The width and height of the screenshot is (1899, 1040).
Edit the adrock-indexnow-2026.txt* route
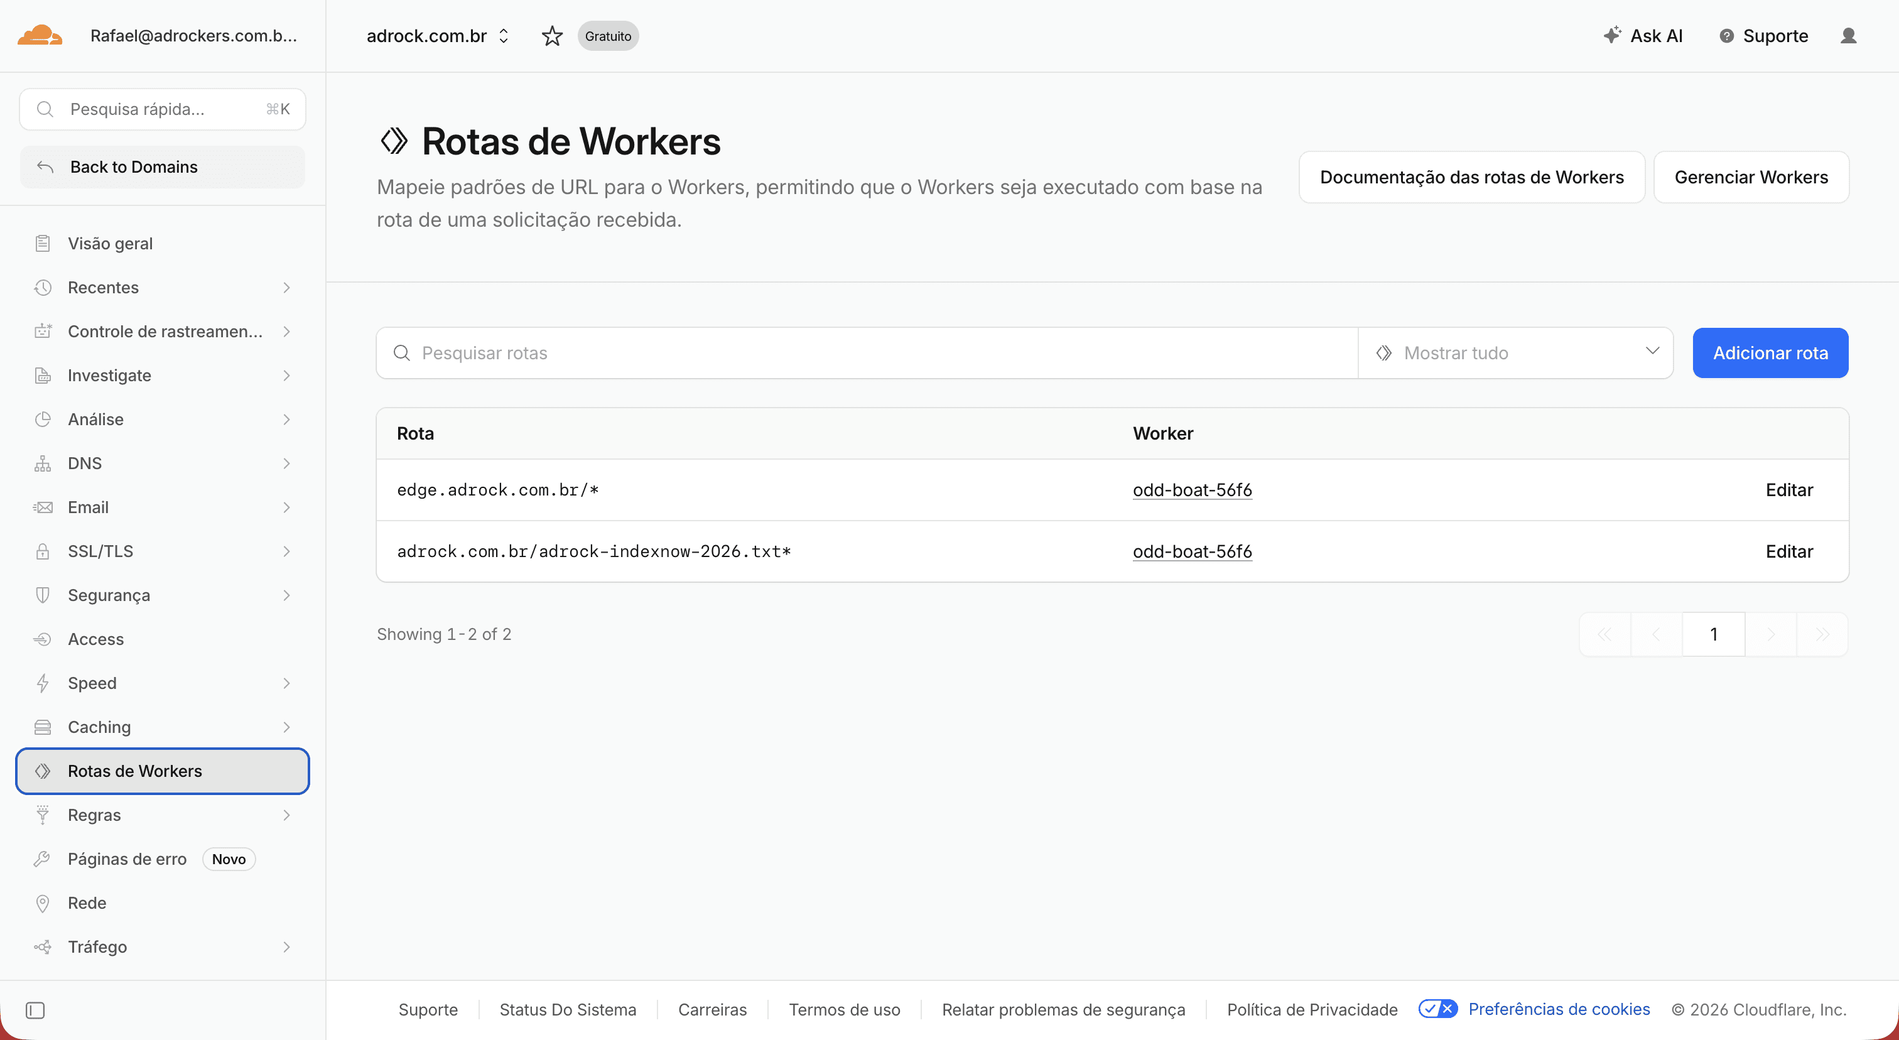[1789, 551]
